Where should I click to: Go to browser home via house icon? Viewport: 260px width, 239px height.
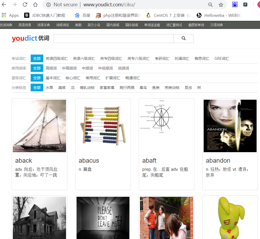(35, 4)
